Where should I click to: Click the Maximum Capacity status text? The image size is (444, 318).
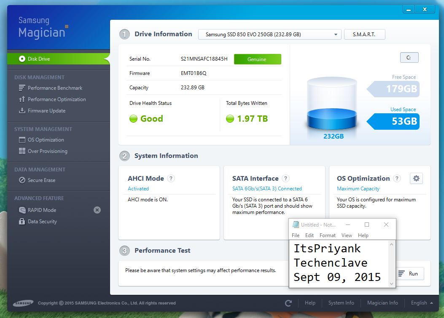click(358, 189)
